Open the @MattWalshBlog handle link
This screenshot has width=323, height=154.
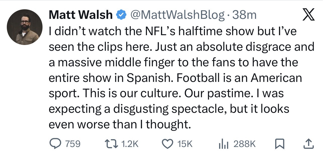pyautogui.click(x=177, y=15)
